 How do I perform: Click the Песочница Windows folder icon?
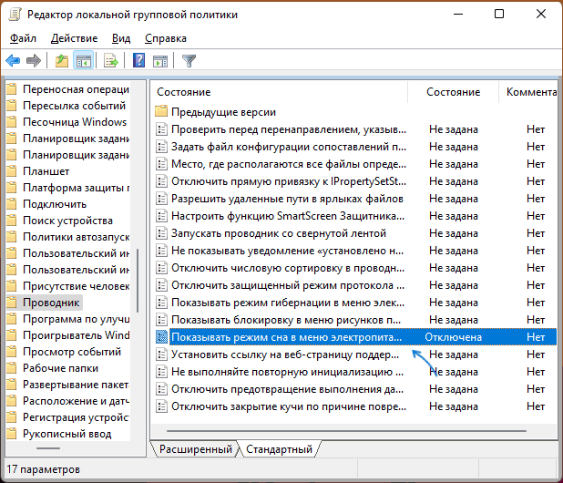pos(12,122)
